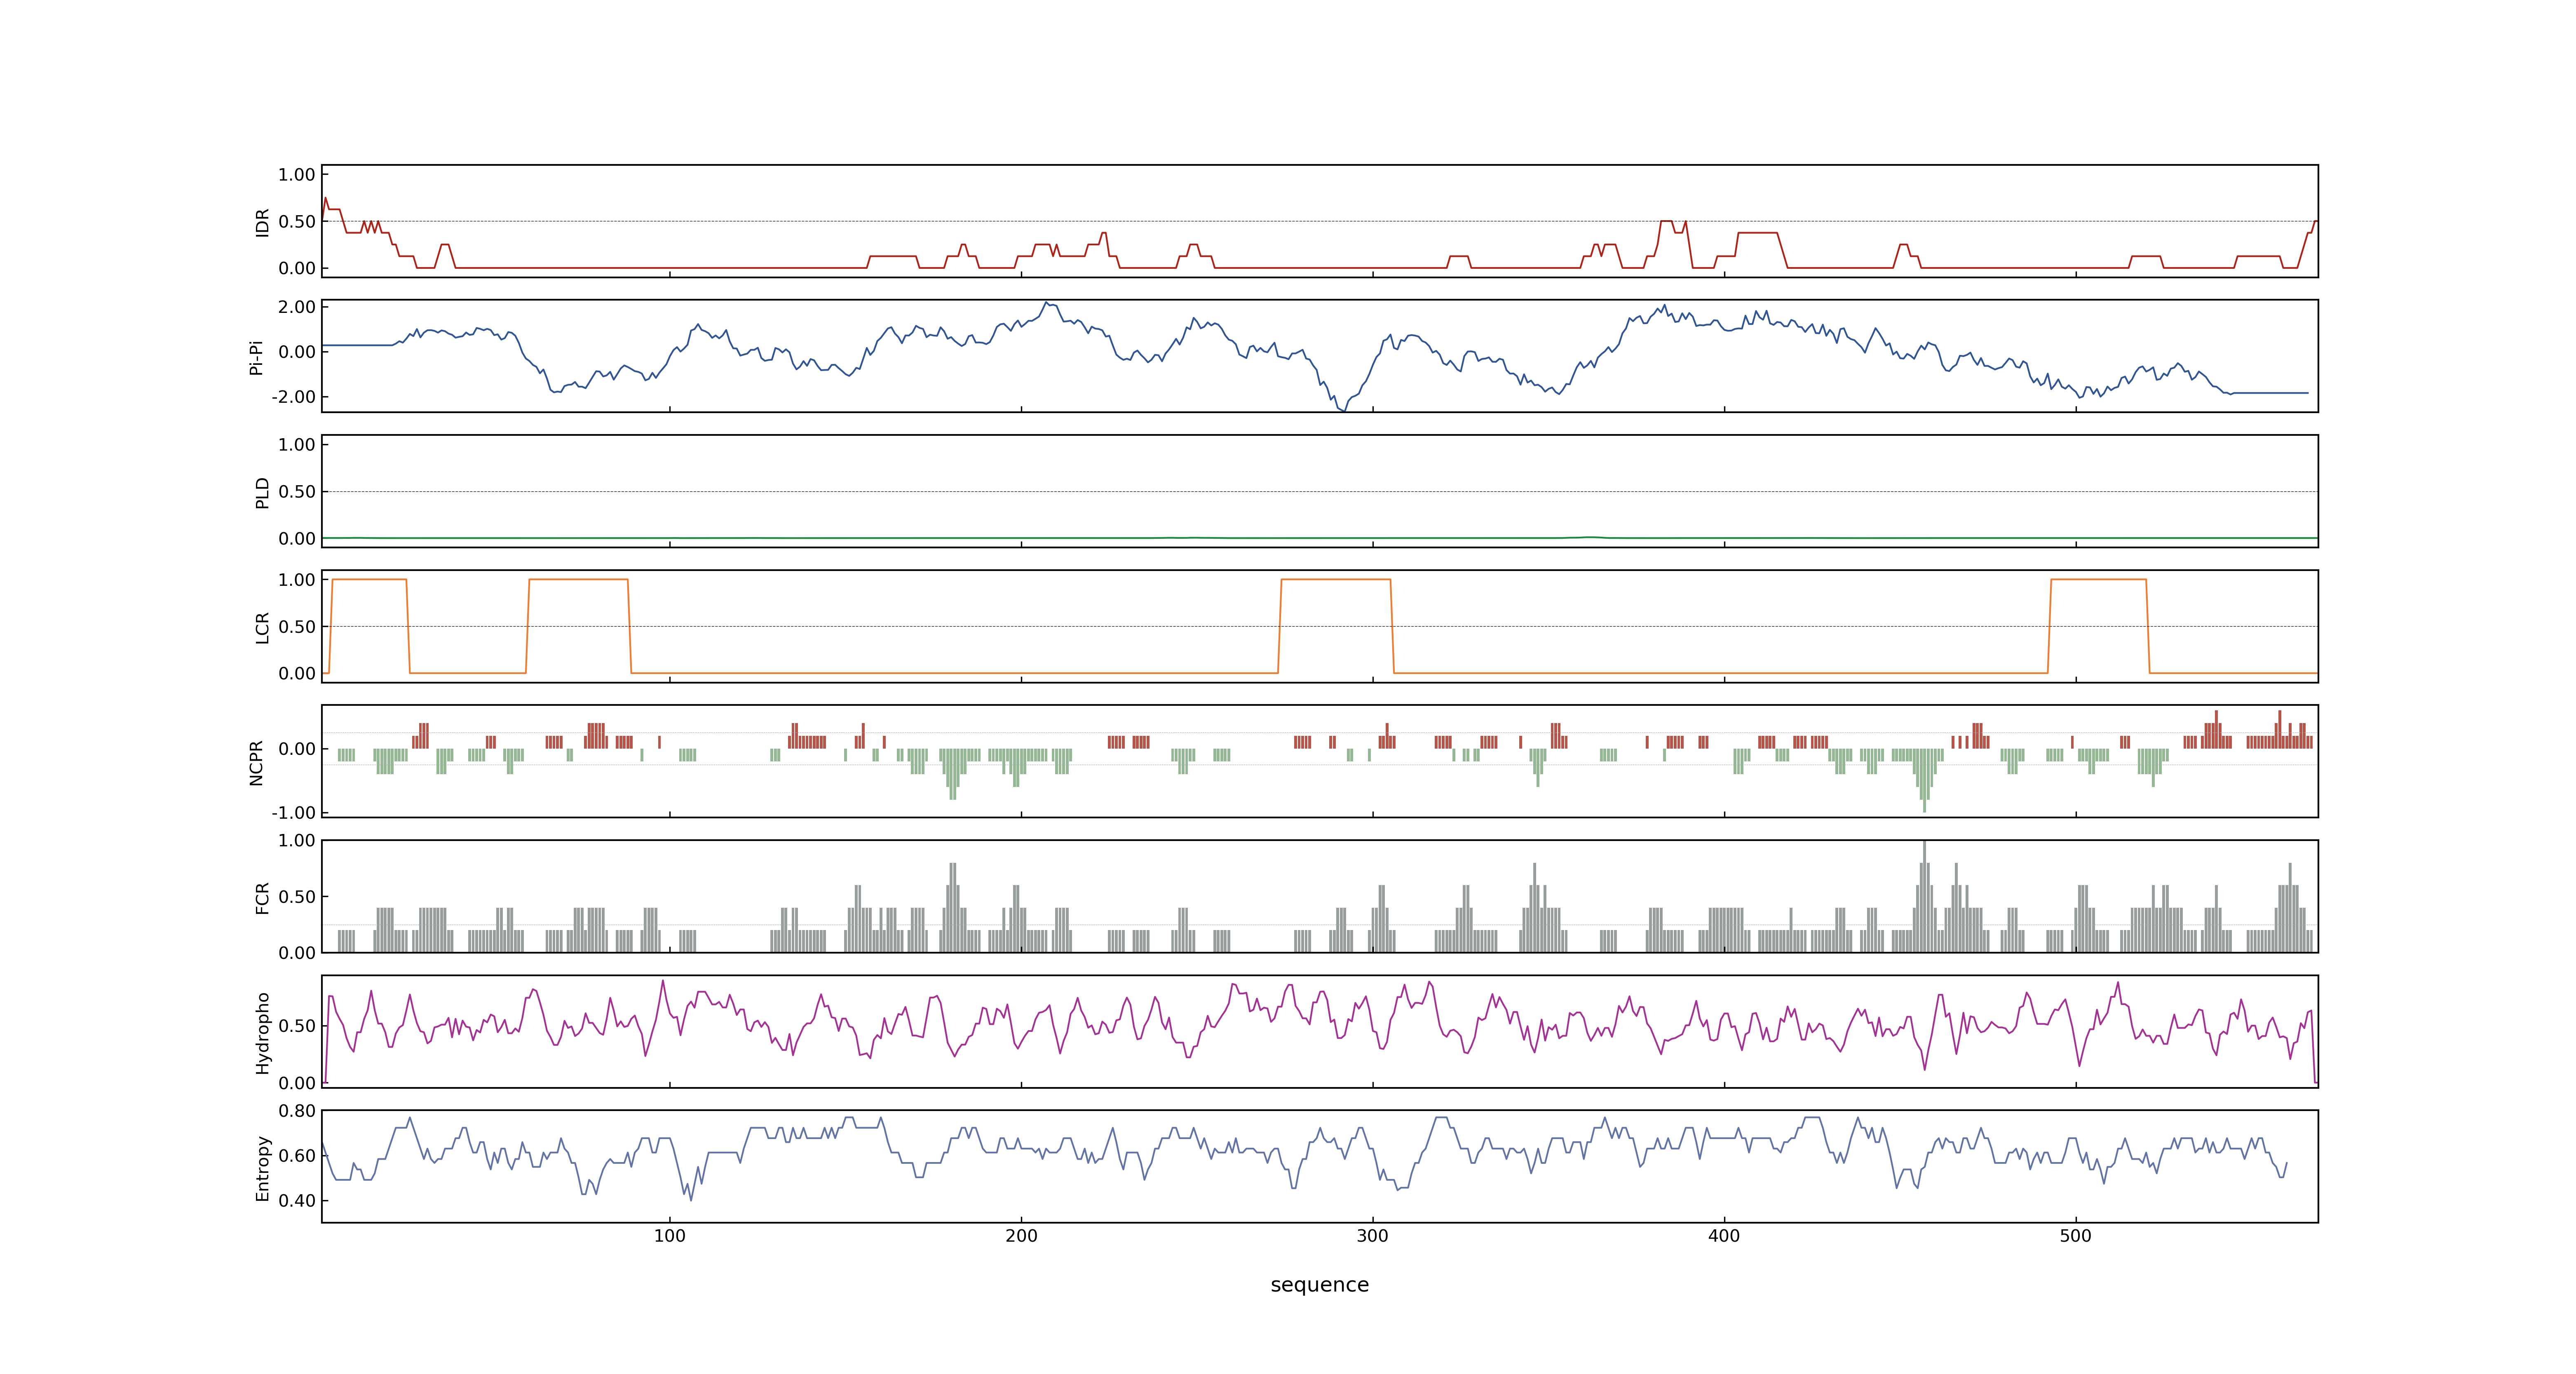Click the 0.00 tick of the Pi-Pi panel
2576x1374 pixels.
pyautogui.click(x=297, y=352)
